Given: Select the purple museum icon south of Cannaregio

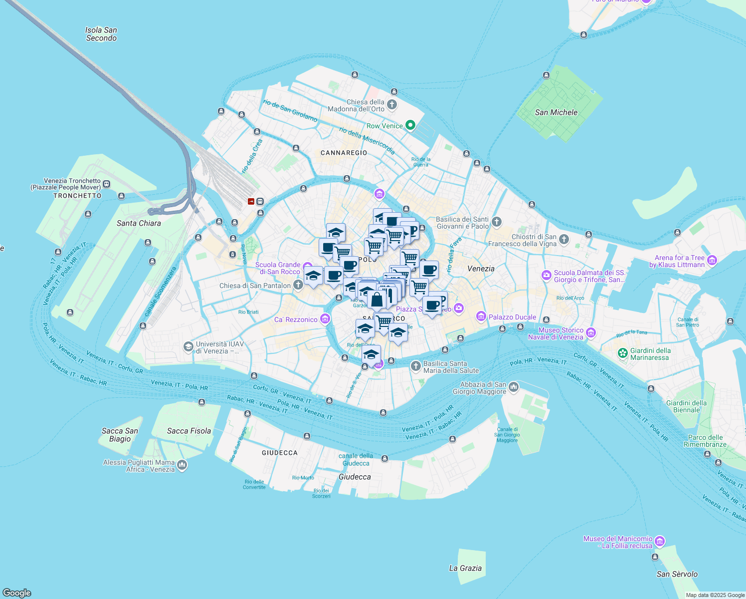Looking at the screenshot, I should coord(379,194).
